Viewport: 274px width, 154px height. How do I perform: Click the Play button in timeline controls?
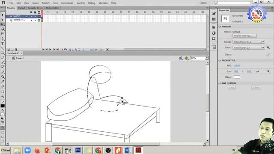pyautogui.click(x=51, y=50)
